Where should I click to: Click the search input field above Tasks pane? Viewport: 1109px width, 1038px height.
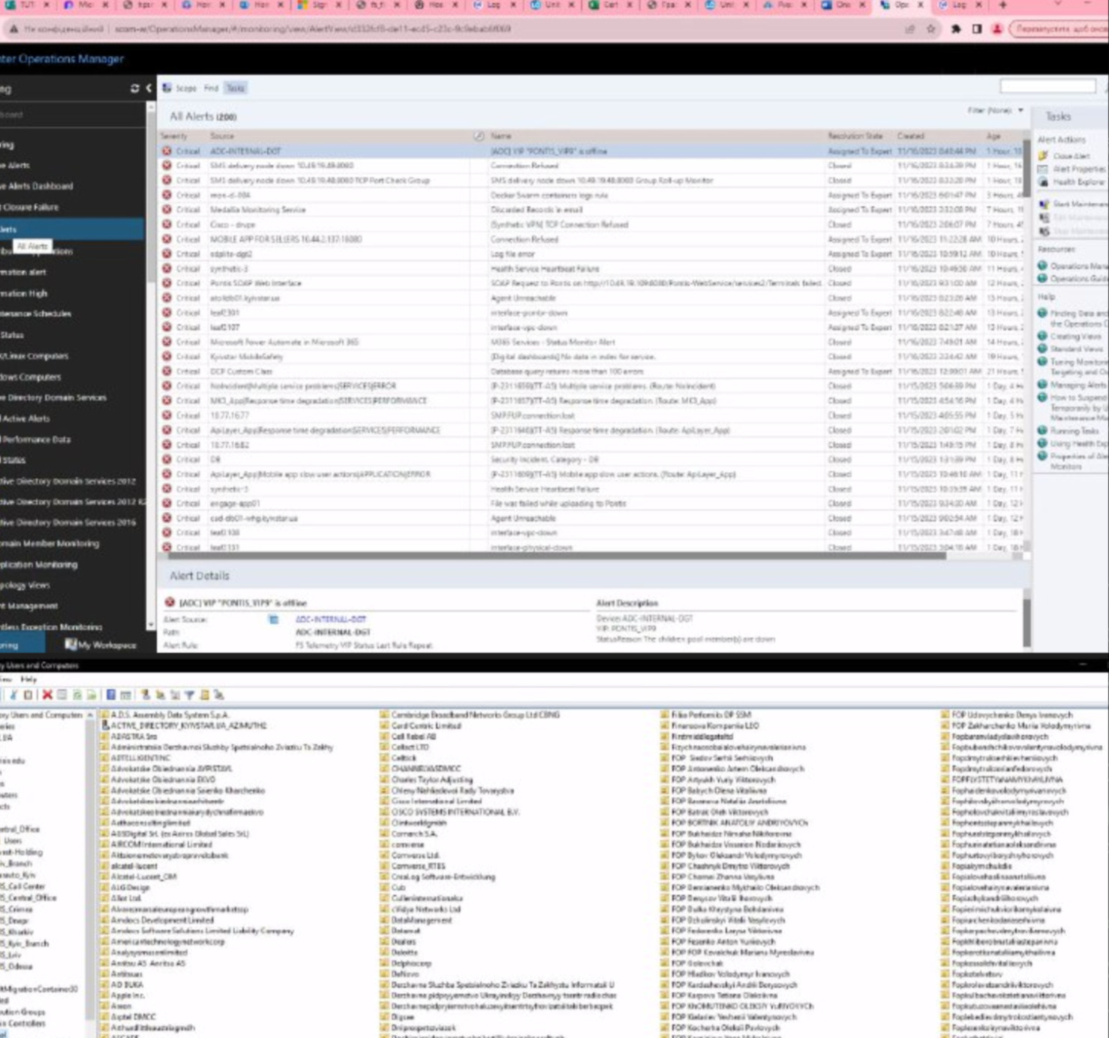1047,87
